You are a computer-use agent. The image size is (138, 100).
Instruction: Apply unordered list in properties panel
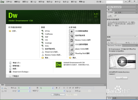click(x=64, y=88)
